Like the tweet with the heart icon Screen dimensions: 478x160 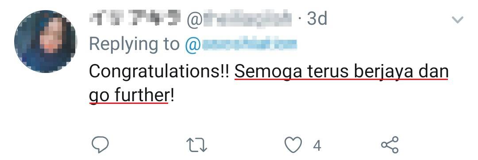click(x=293, y=145)
